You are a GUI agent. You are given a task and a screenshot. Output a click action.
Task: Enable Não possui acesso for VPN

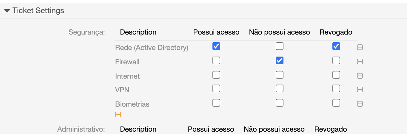(280, 89)
